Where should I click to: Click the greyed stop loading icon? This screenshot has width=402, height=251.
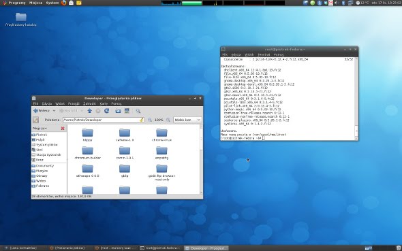click(98, 111)
